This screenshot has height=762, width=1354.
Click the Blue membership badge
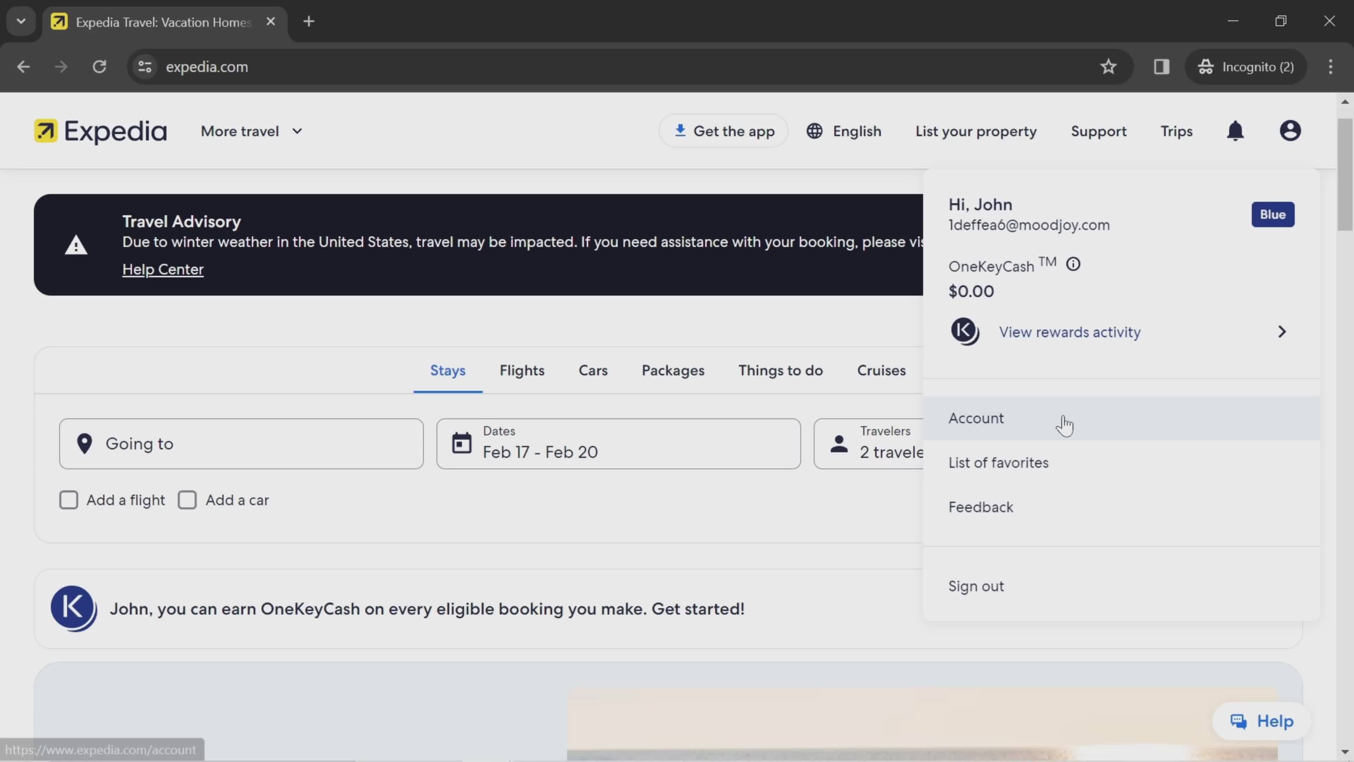pos(1273,214)
